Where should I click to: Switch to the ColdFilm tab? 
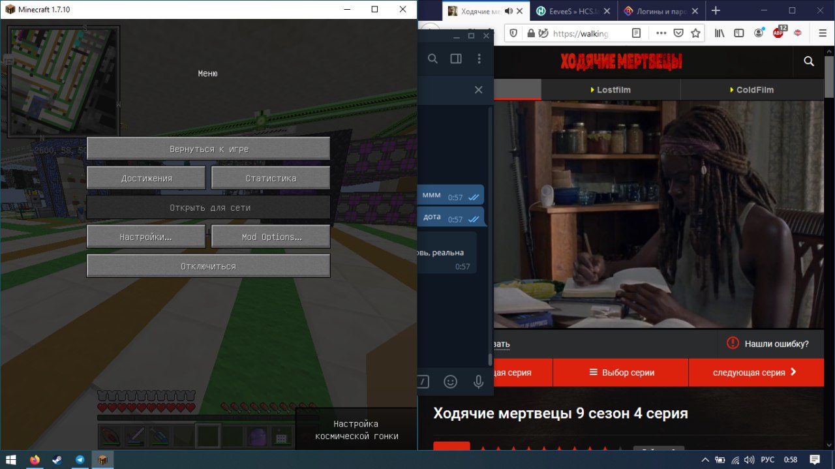click(x=752, y=90)
